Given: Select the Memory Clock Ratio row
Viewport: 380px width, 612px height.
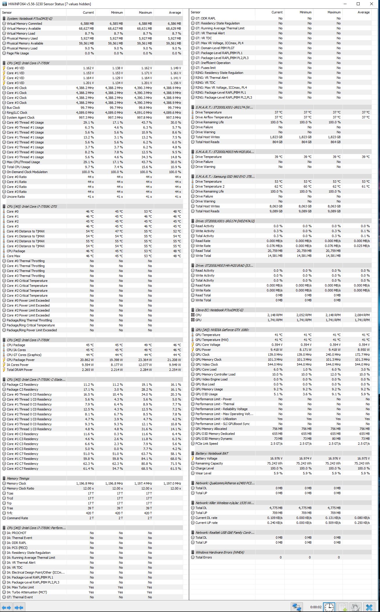Looking at the screenshot, I should [92, 488].
